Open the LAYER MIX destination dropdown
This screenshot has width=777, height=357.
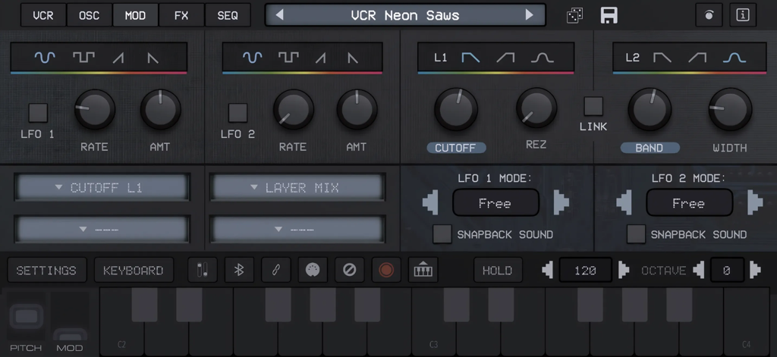297,187
